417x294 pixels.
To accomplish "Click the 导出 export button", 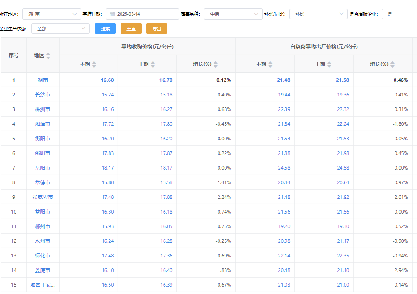I will coord(157,28).
